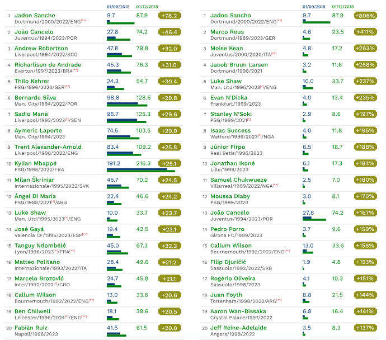Click 01/09/2018 header in the left table
The height and width of the screenshot is (340, 386).
click(118, 6)
